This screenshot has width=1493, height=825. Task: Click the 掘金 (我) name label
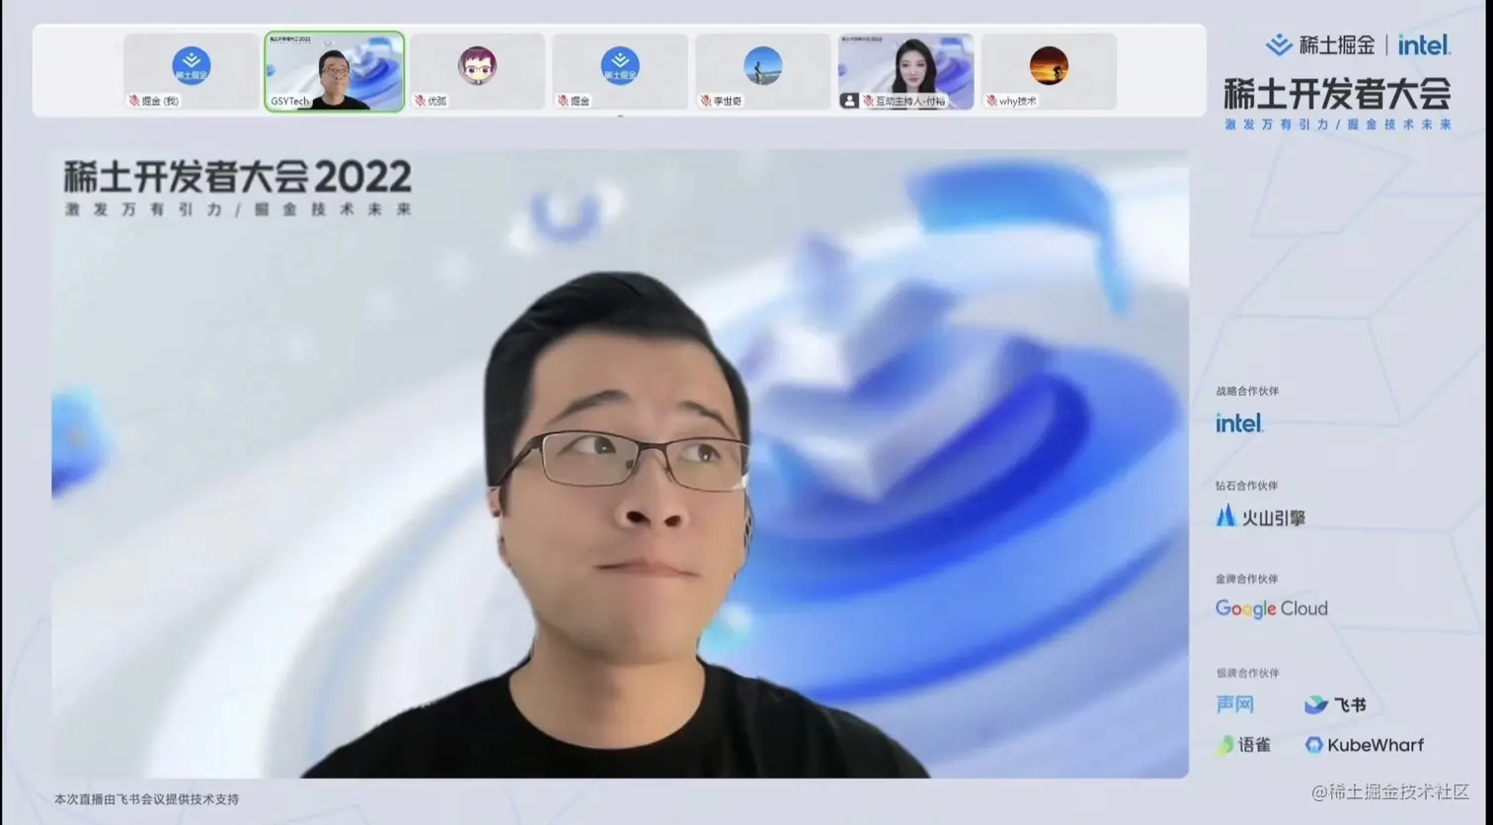160,101
